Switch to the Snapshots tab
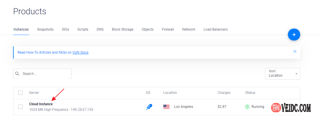The height and width of the screenshot is (121, 320). (45, 29)
